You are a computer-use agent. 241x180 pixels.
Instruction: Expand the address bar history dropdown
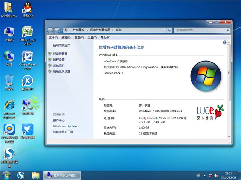click(x=164, y=30)
